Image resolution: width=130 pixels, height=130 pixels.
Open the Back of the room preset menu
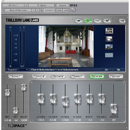tap(18, 10)
